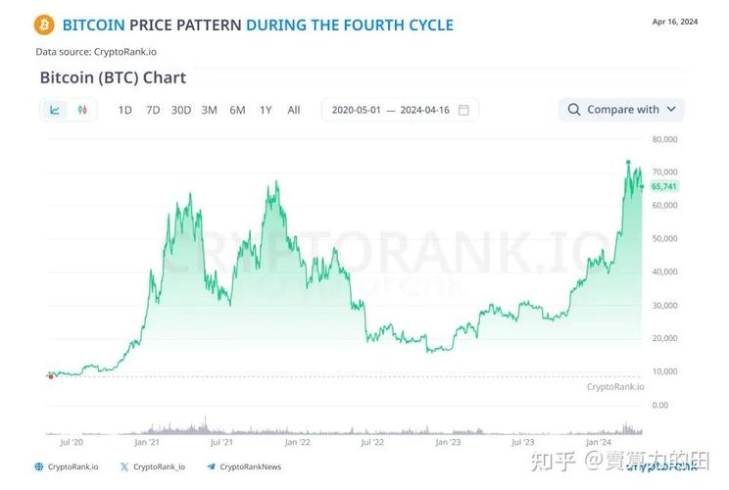Image resolution: width=729 pixels, height=490 pixels.
Task: Open the CryptoRankNews Telegram link
Action: [x=250, y=467]
